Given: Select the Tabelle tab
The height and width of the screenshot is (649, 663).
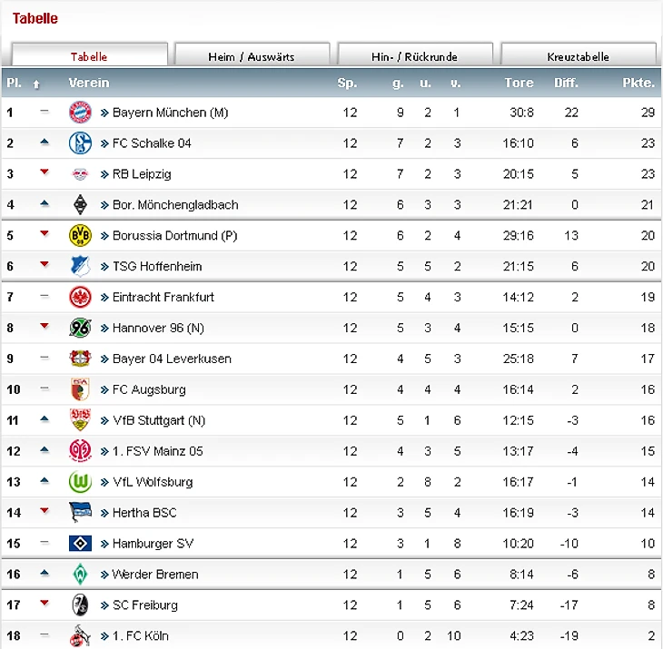Looking at the screenshot, I should click(x=89, y=56).
